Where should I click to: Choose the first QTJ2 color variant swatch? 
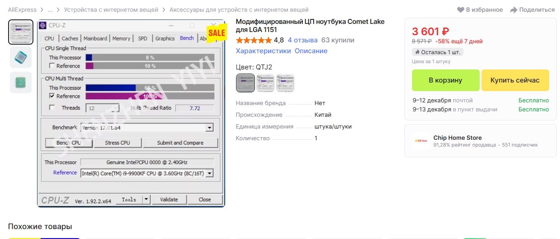click(245, 83)
